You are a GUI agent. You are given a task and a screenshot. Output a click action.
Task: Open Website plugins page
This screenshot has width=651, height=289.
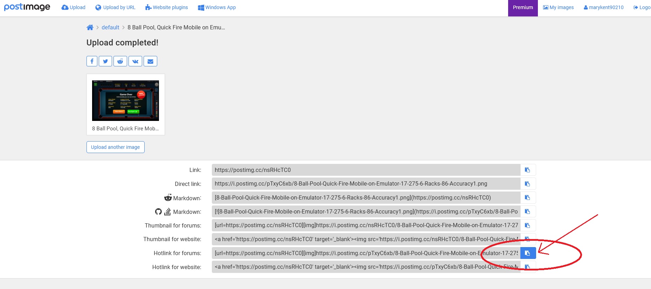(167, 7)
